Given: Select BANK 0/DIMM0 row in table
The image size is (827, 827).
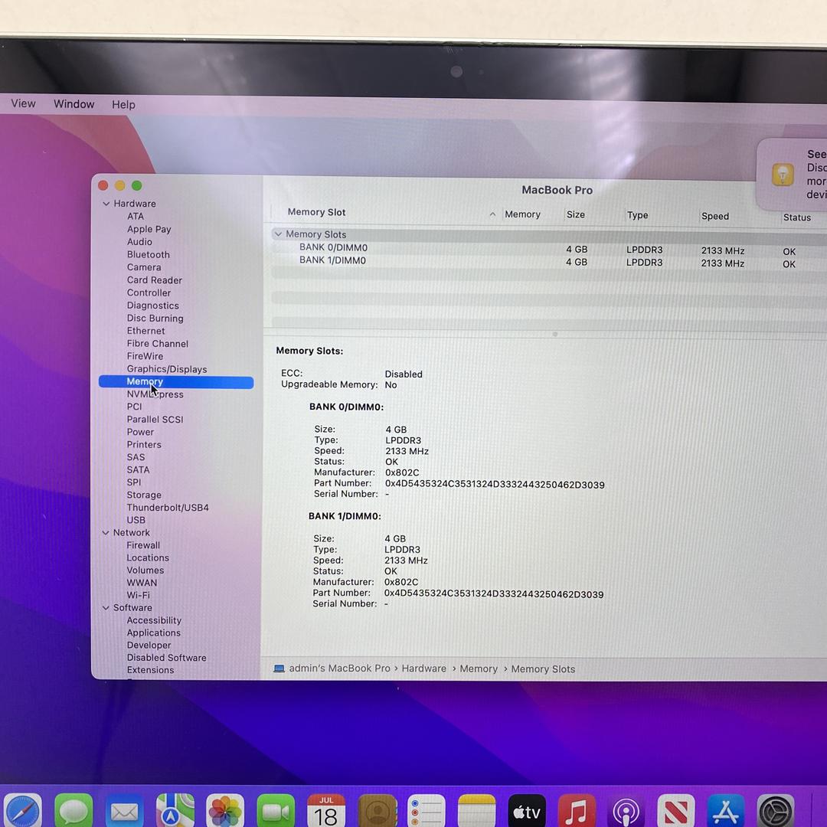Looking at the screenshot, I should [x=548, y=248].
